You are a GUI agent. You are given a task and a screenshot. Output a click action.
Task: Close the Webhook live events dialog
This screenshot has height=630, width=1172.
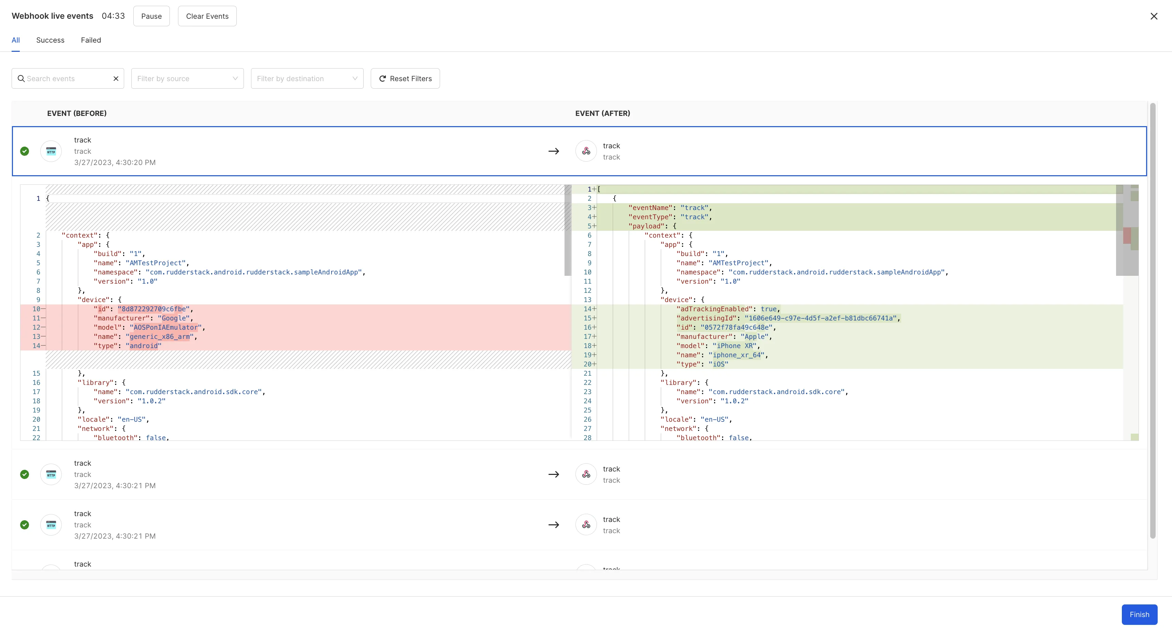pos(1154,16)
